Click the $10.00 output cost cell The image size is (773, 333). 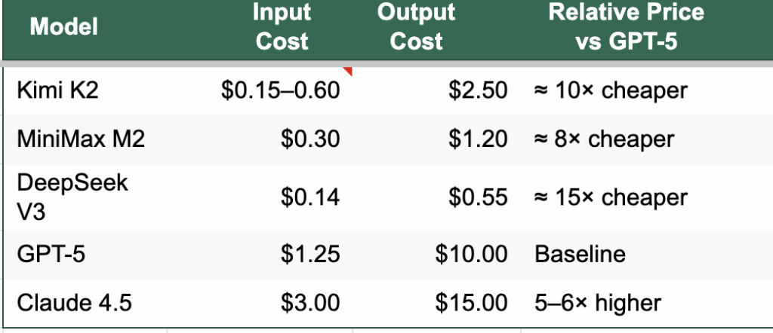(472, 254)
